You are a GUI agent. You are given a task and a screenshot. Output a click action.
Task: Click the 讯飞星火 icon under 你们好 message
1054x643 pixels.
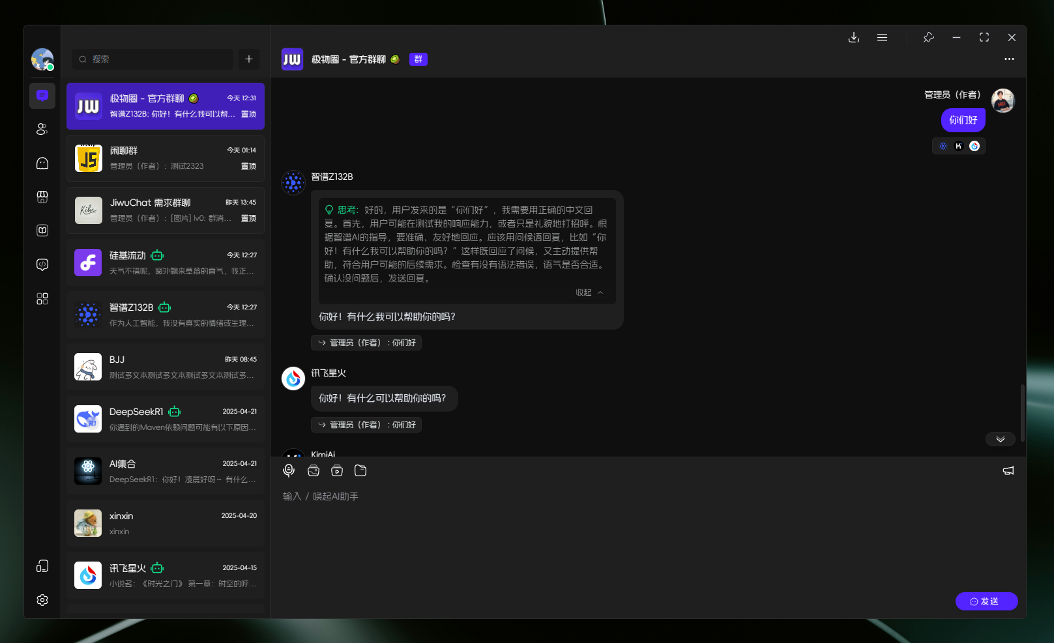pyautogui.click(x=974, y=146)
